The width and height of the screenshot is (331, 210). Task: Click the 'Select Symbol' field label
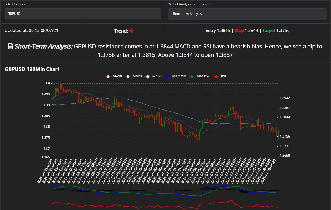[x=15, y=4]
